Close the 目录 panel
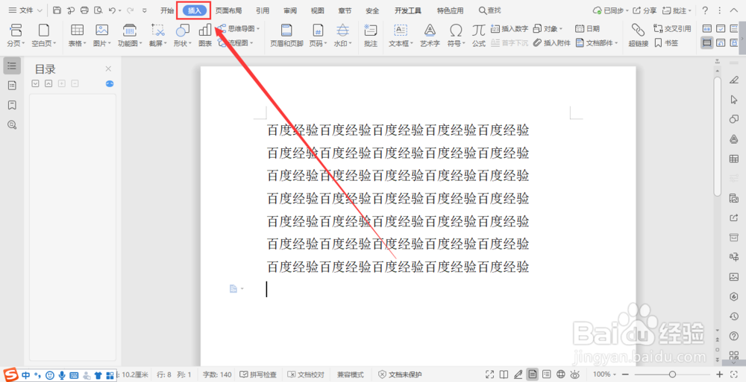This screenshot has width=746, height=382. coord(108,69)
